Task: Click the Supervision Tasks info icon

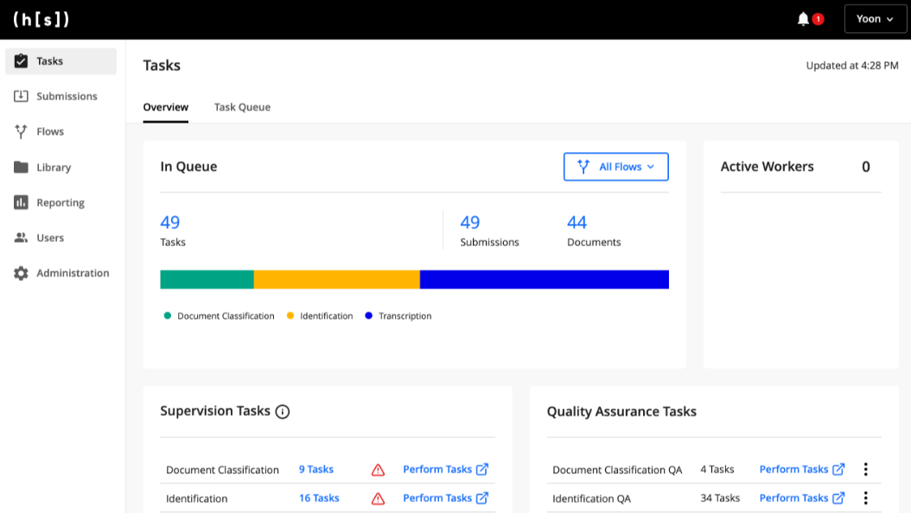Action: pyautogui.click(x=283, y=411)
